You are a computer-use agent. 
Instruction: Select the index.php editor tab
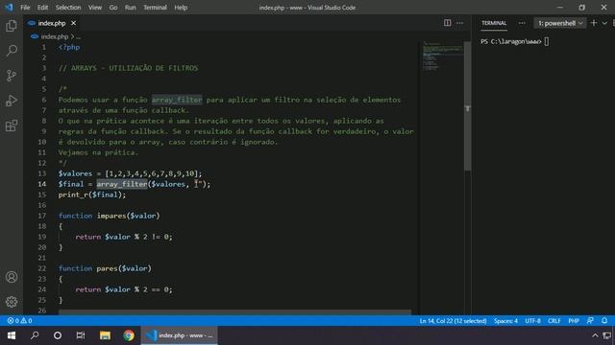coord(52,23)
